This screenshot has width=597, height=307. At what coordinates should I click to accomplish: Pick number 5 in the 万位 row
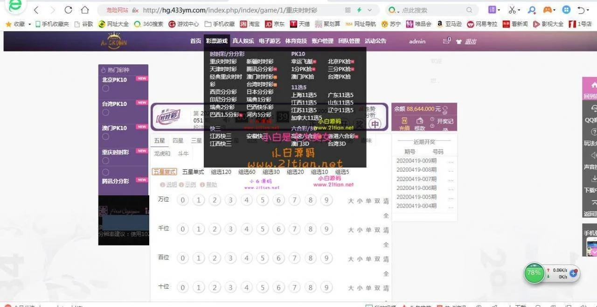263,201
